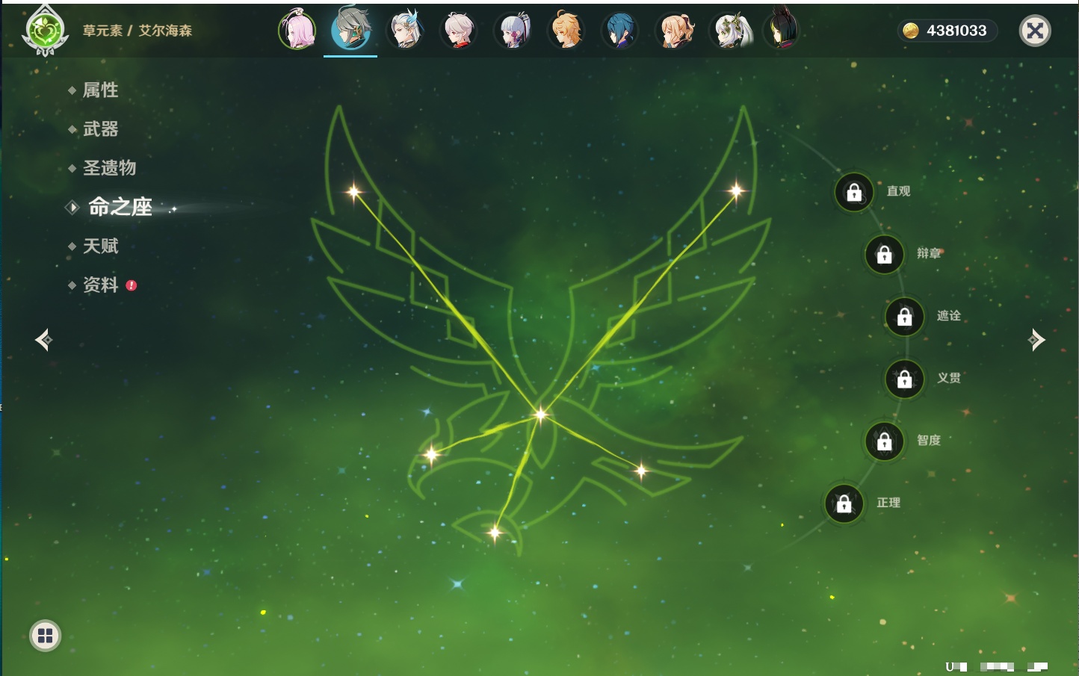1079x676 pixels.
Task: Open the four-square grid menu icon
Action: pyautogui.click(x=45, y=636)
